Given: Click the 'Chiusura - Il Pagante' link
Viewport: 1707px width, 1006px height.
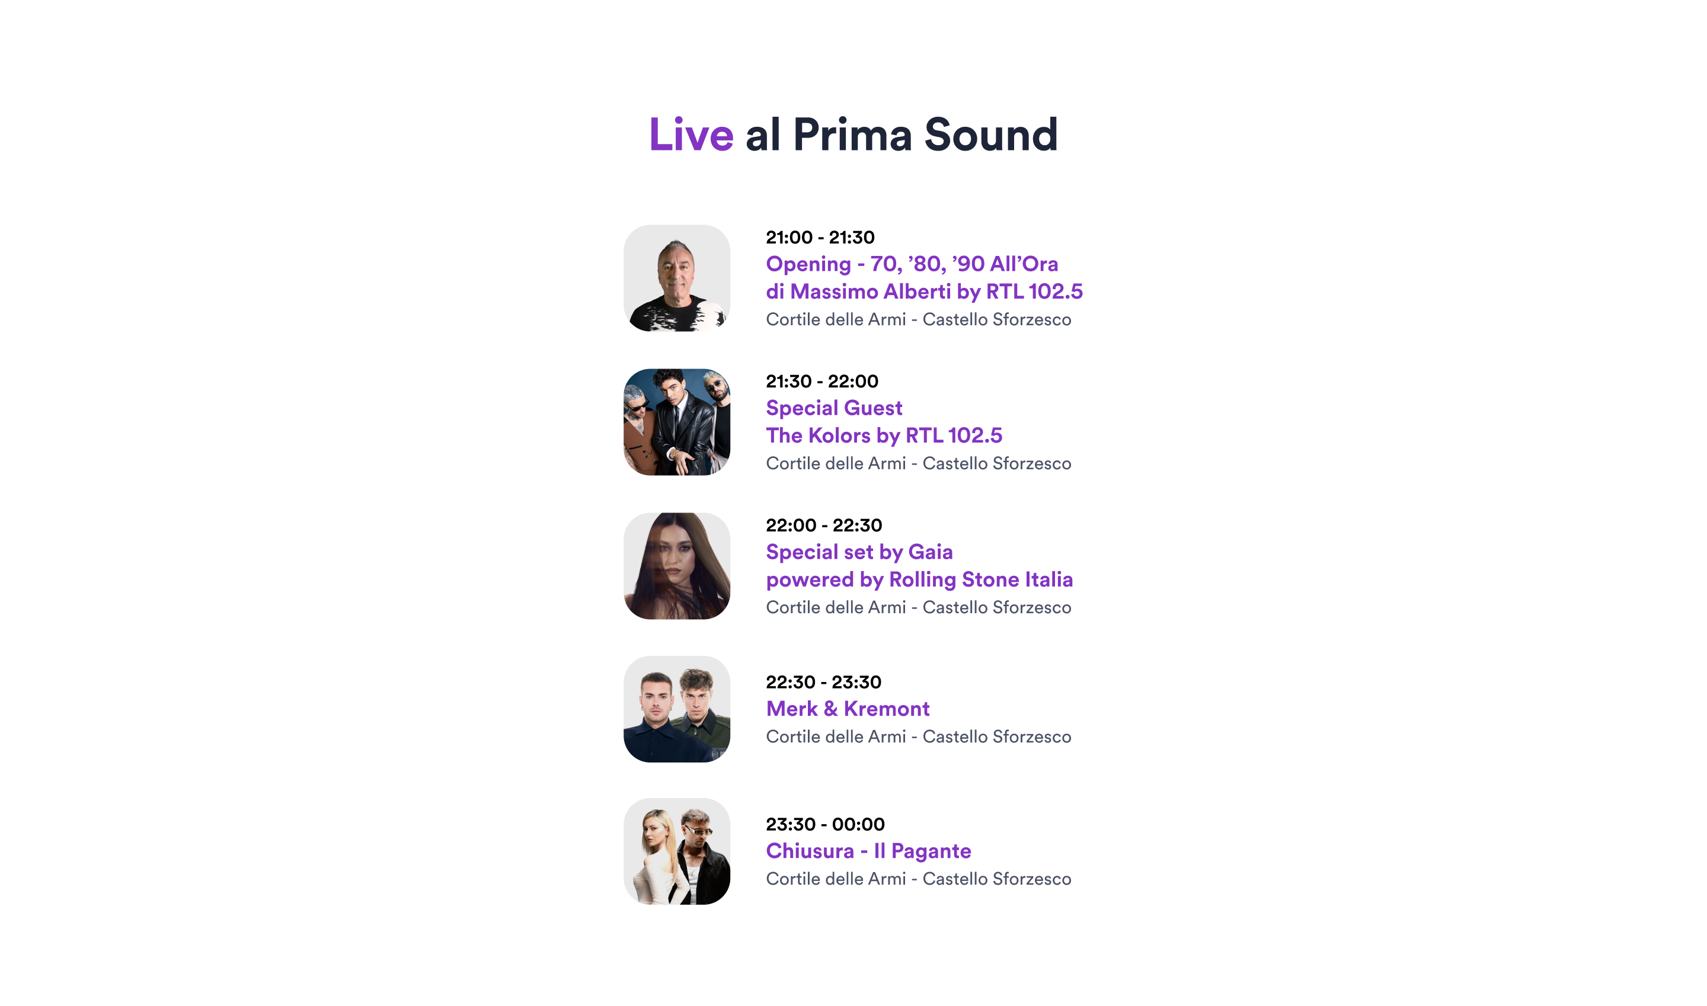Looking at the screenshot, I should coord(868,851).
